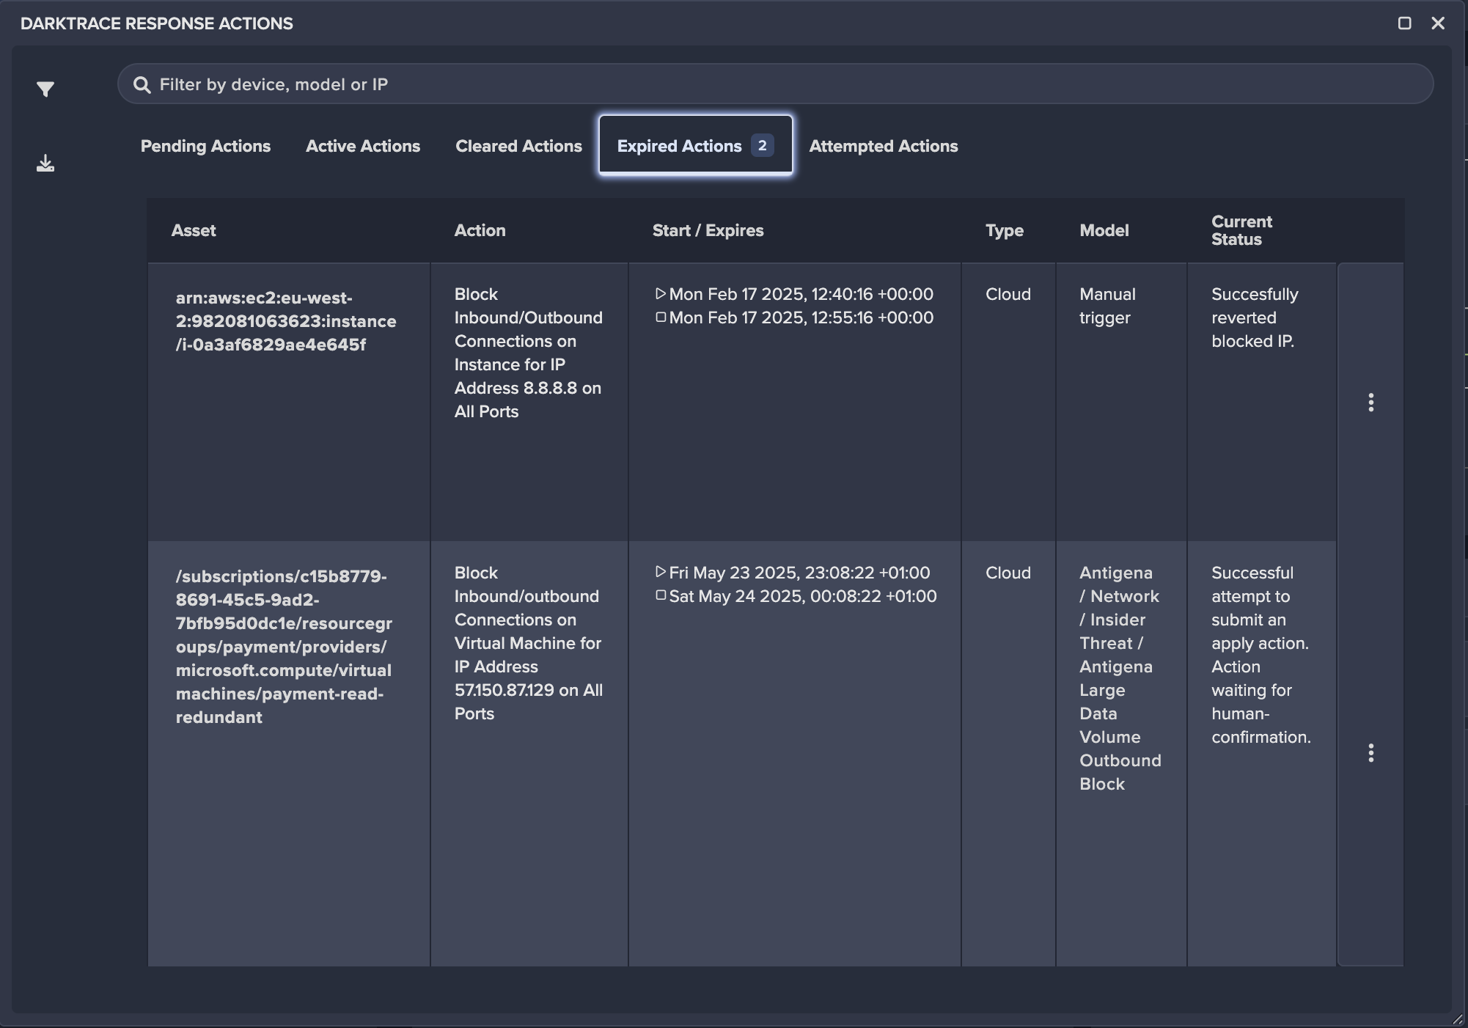Click the Manual trigger model cell

[1107, 306]
